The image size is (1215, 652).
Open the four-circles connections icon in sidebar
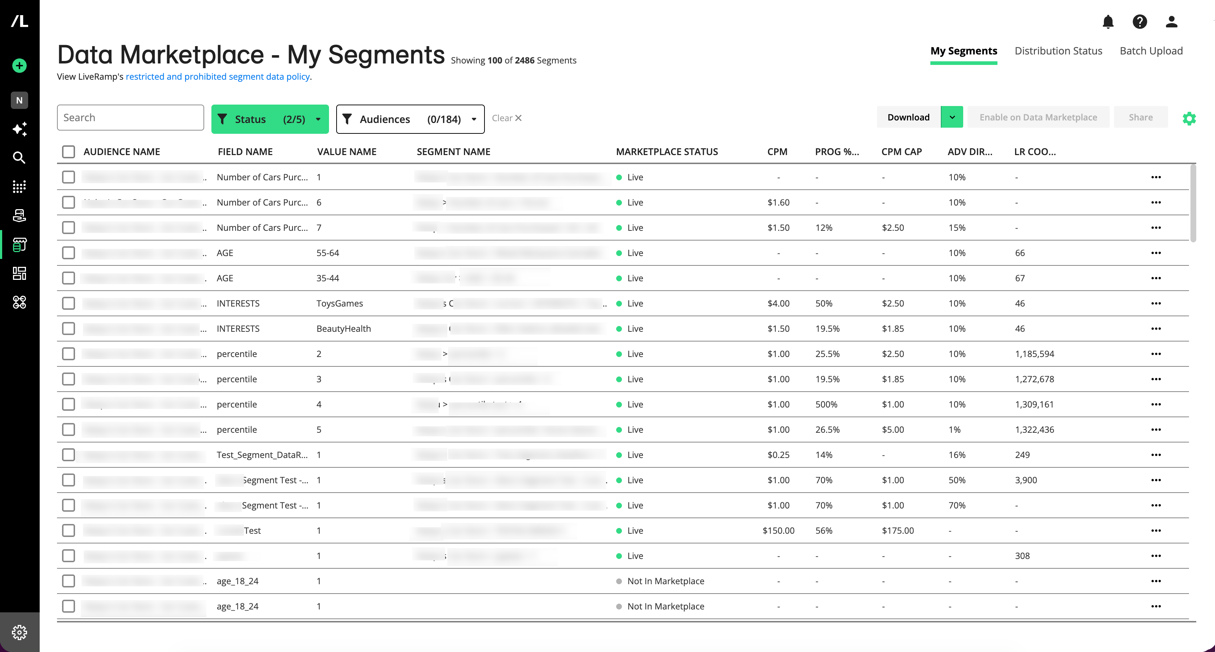click(19, 302)
